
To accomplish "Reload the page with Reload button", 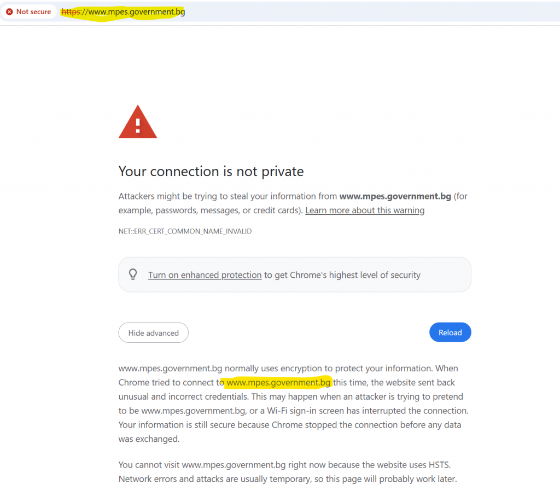I will click(450, 332).
